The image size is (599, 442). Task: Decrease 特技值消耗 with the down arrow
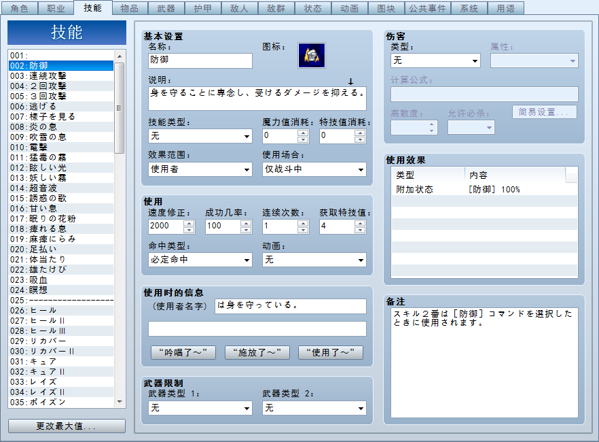(360, 139)
